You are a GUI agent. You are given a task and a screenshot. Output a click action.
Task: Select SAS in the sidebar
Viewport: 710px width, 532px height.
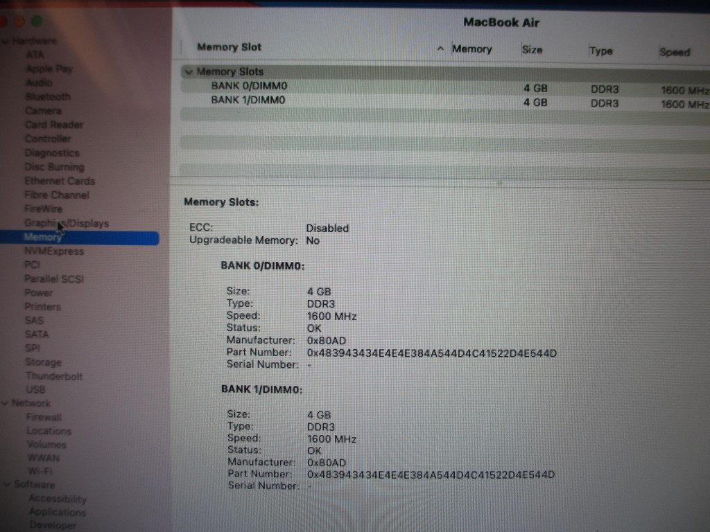[34, 321]
